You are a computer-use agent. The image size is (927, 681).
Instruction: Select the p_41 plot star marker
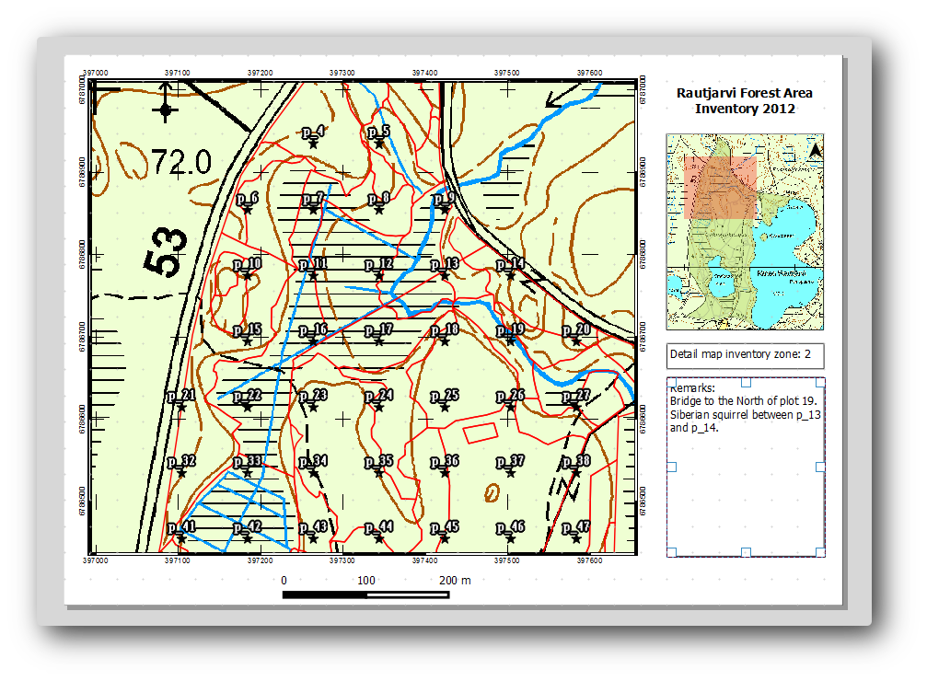tap(181, 538)
